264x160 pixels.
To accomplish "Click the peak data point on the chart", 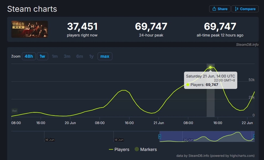I will (x=211, y=67).
